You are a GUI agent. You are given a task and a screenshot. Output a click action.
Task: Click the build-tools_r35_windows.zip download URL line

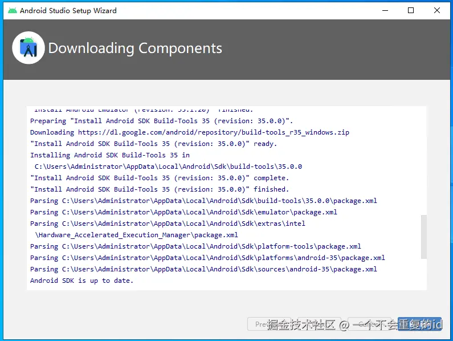pos(190,132)
